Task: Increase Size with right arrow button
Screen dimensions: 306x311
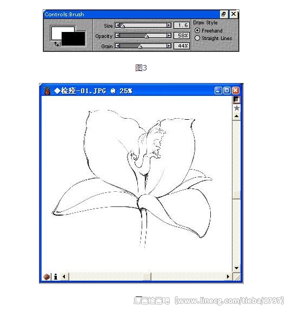Action: (169, 25)
